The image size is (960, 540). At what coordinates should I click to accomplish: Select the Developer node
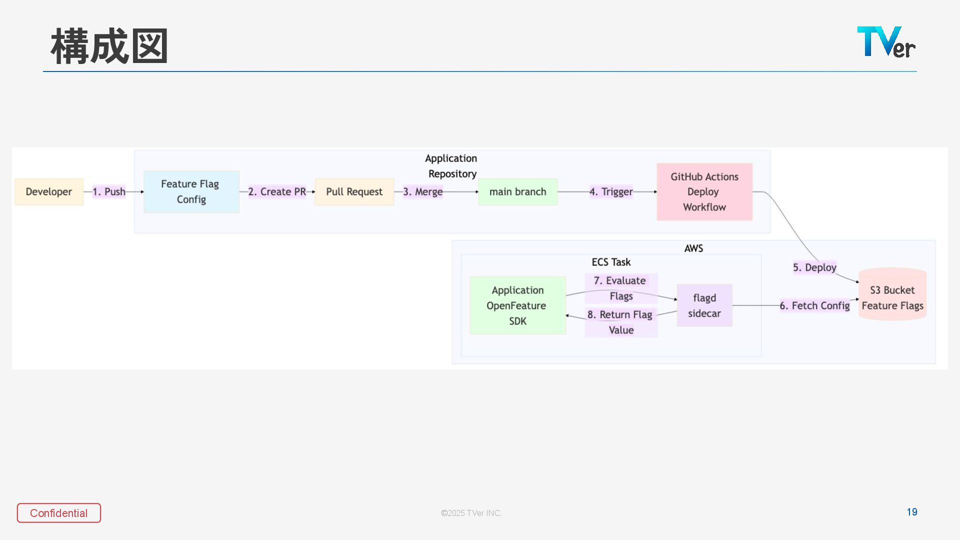click(49, 192)
